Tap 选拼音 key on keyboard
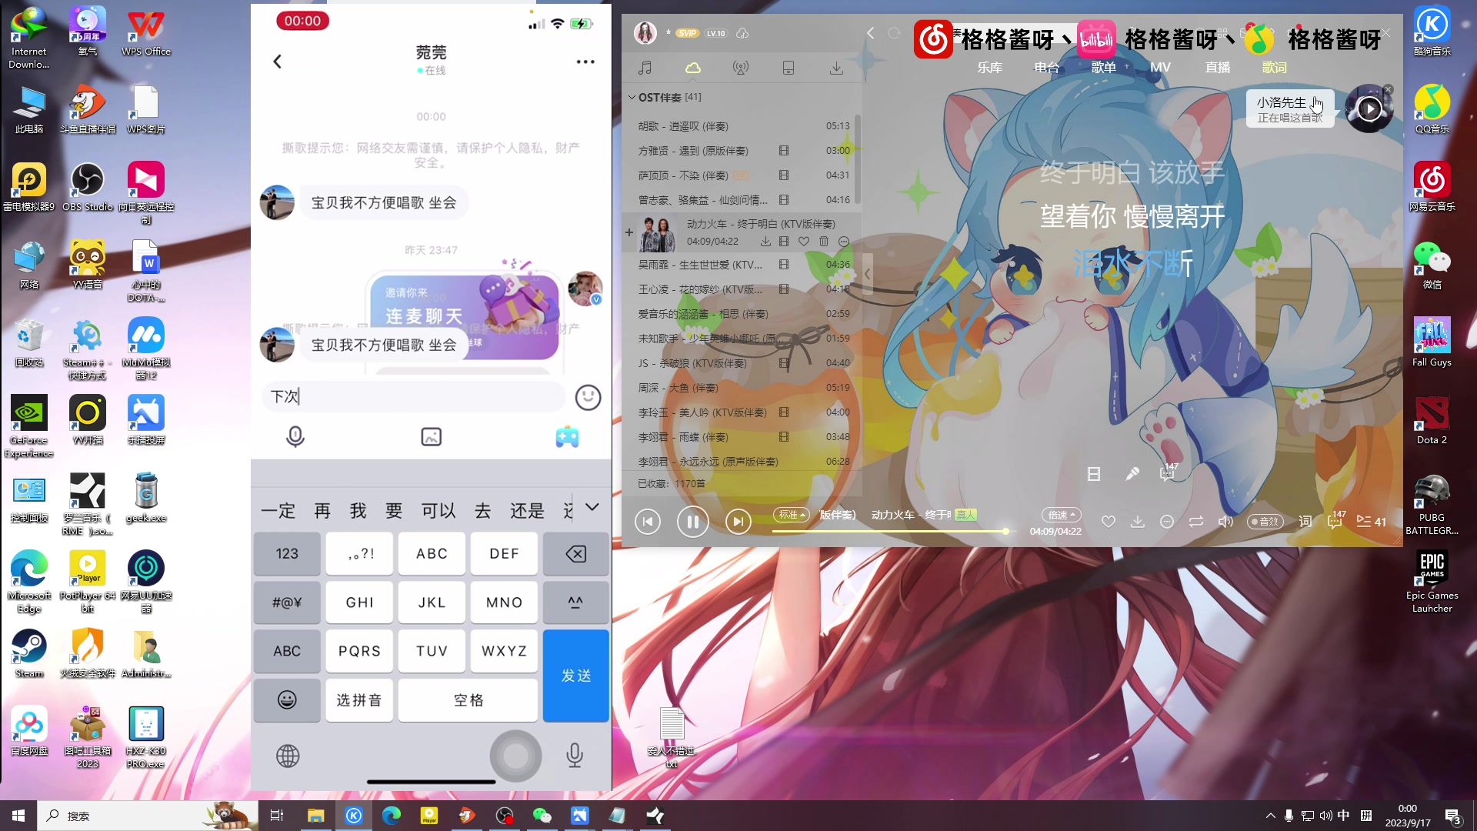The height and width of the screenshot is (831, 1477). pyautogui.click(x=359, y=700)
